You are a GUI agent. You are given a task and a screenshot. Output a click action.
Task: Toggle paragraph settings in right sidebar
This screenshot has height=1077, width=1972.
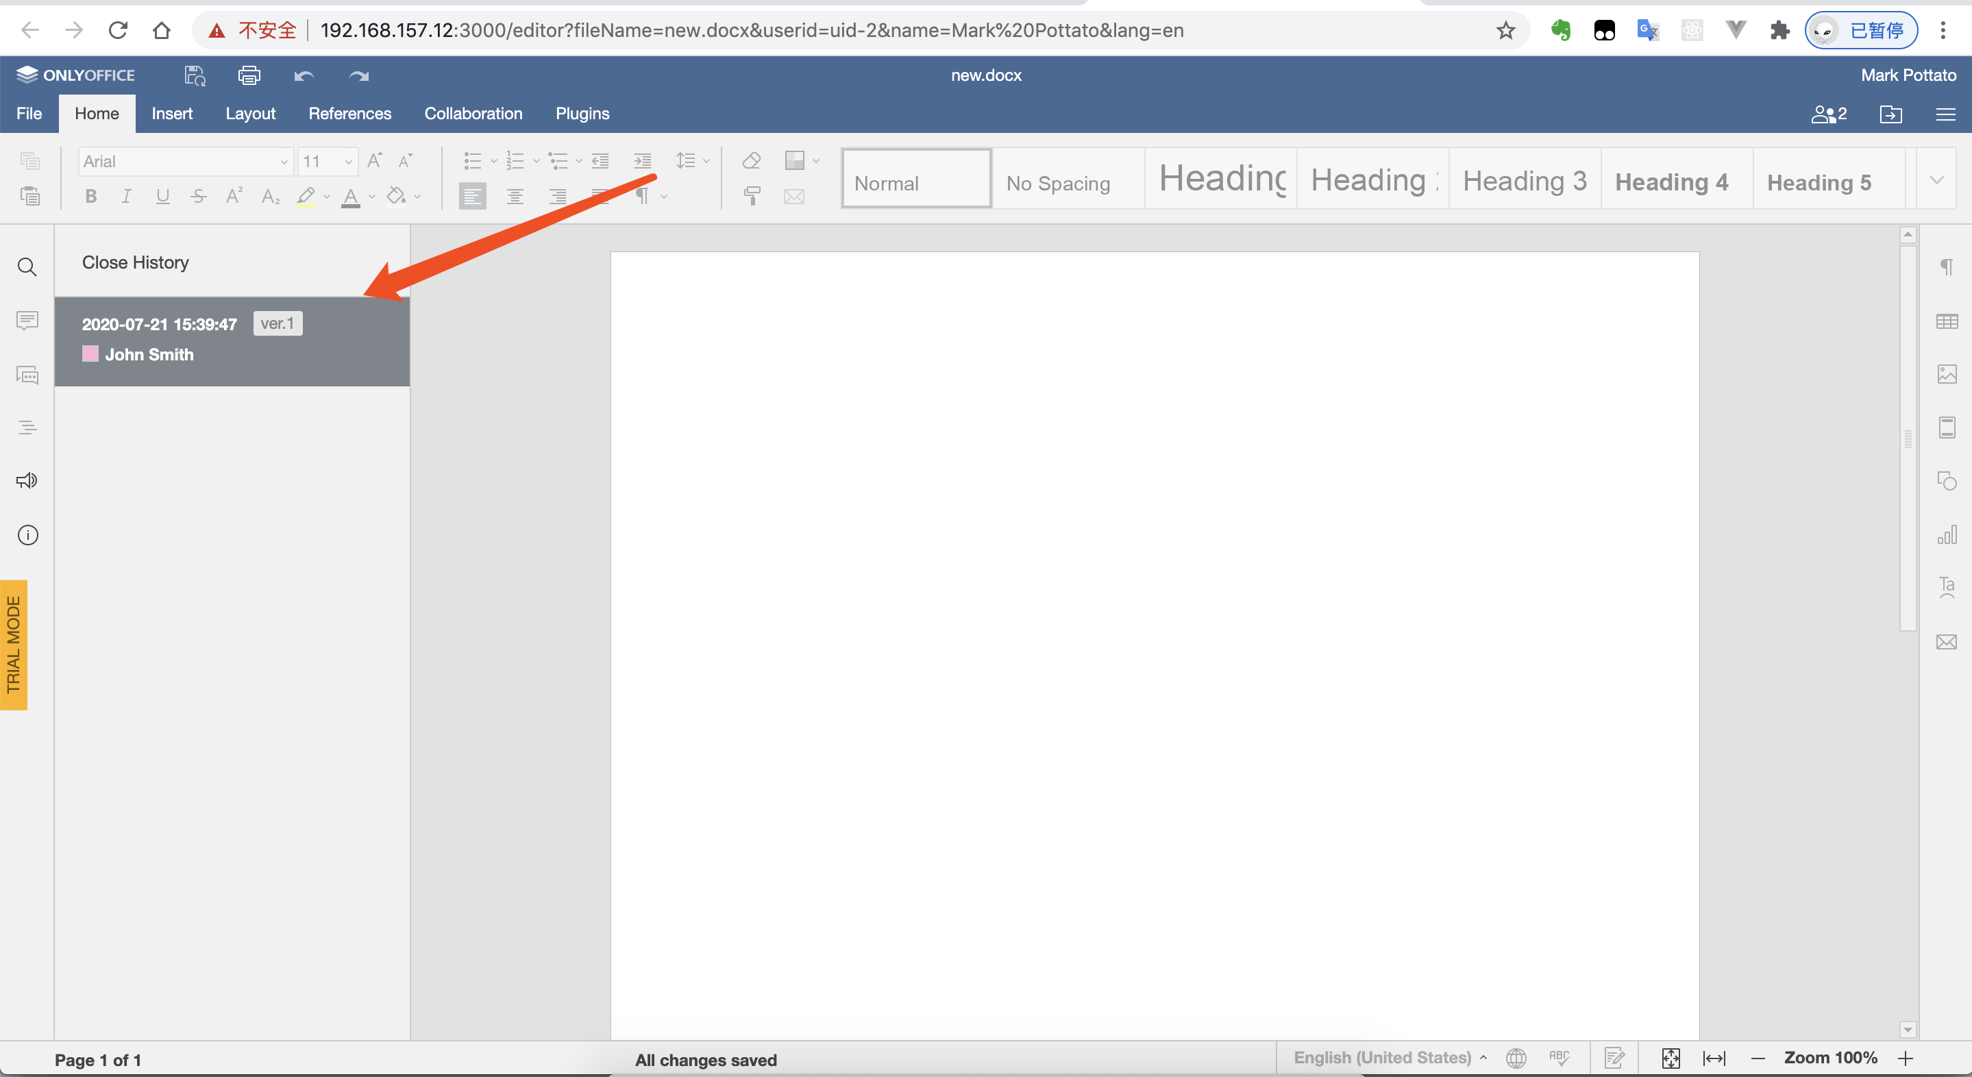[1946, 267]
